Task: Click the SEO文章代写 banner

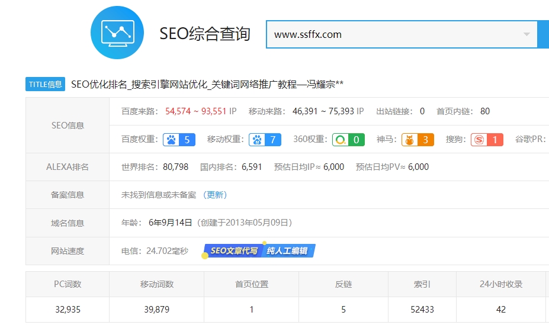Action: [x=233, y=251]
